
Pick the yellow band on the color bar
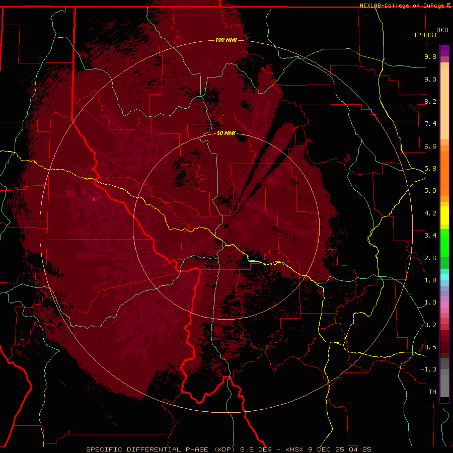[x=444, y=215]
